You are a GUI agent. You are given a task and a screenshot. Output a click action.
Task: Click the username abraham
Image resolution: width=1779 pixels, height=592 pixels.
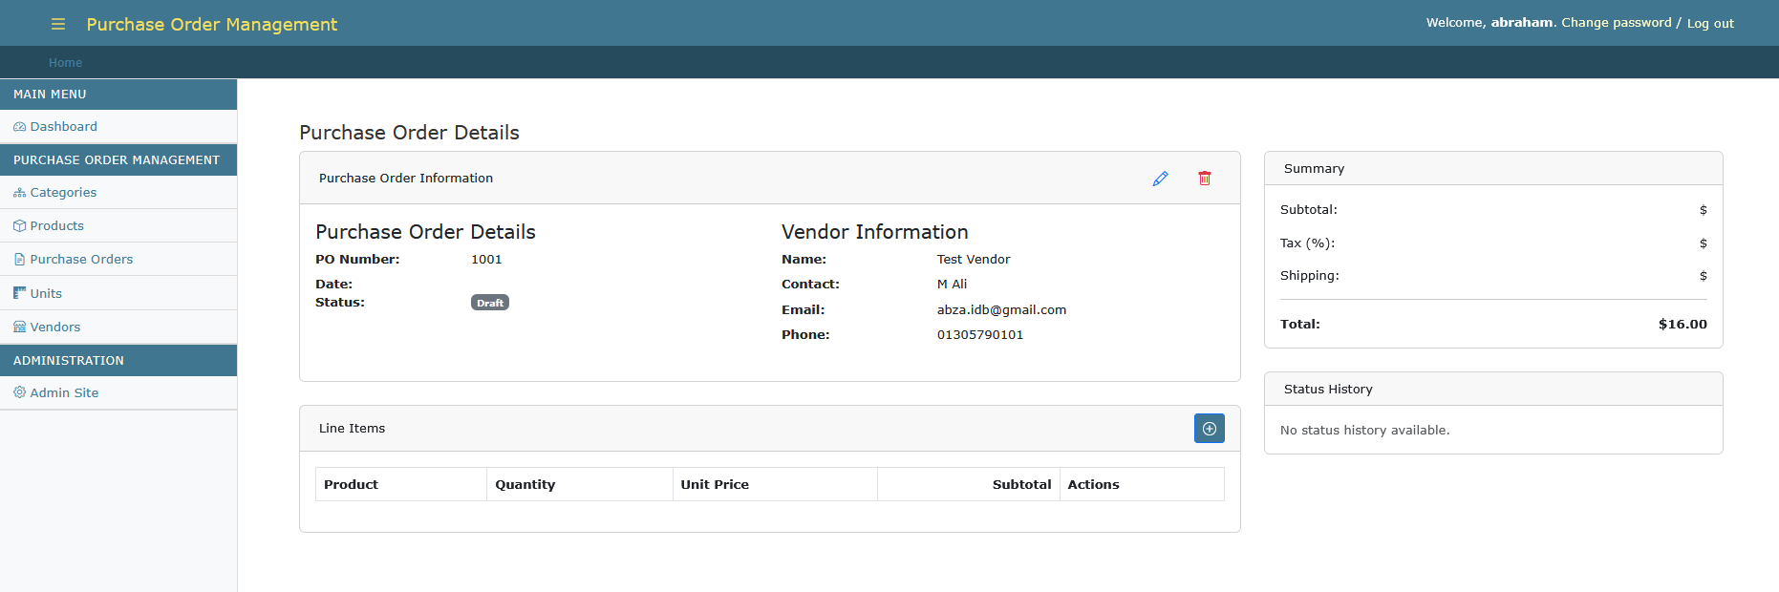1521,23
